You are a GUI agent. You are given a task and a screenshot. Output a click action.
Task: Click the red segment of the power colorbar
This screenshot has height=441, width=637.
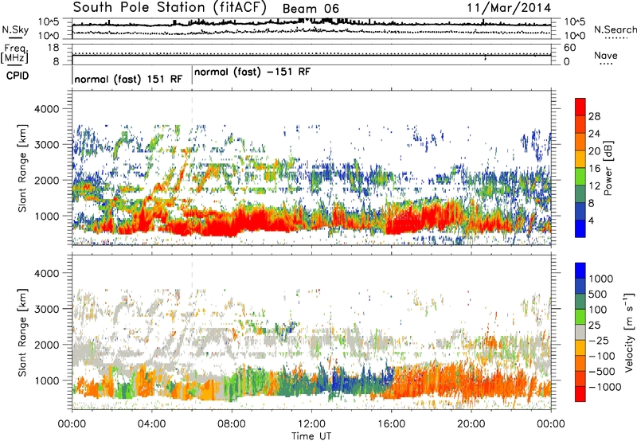click(580, 107)
